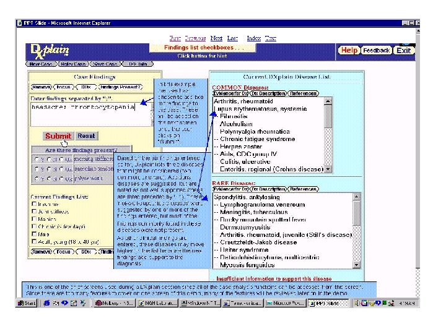Screen dimensions: 446x334
Task: Switch to Windows NT taskbar button
Action: pyautogui.click(x=200, y=303)
